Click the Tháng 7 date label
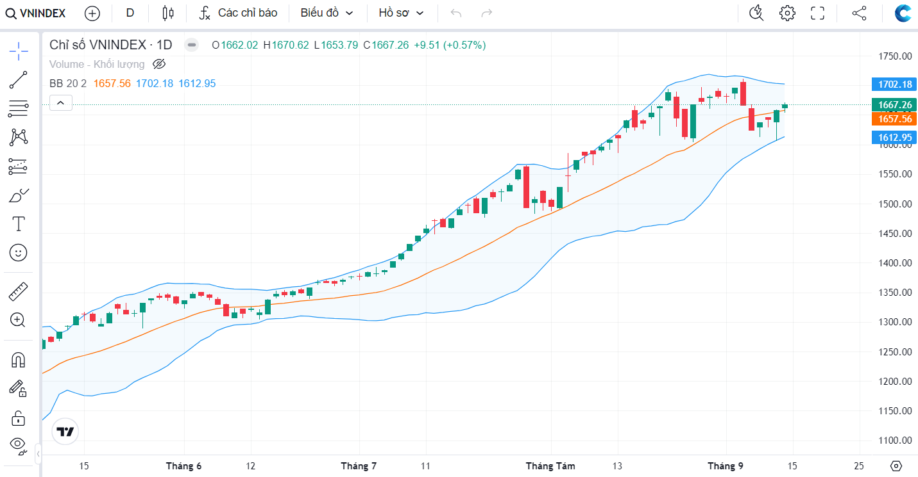The image size is (918, 477). coord(359,465)
